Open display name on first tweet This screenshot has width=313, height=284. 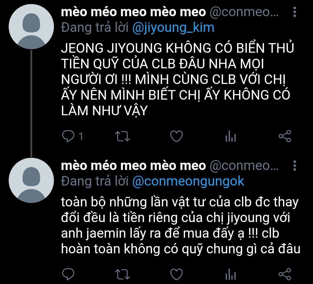tap(133, 12)
